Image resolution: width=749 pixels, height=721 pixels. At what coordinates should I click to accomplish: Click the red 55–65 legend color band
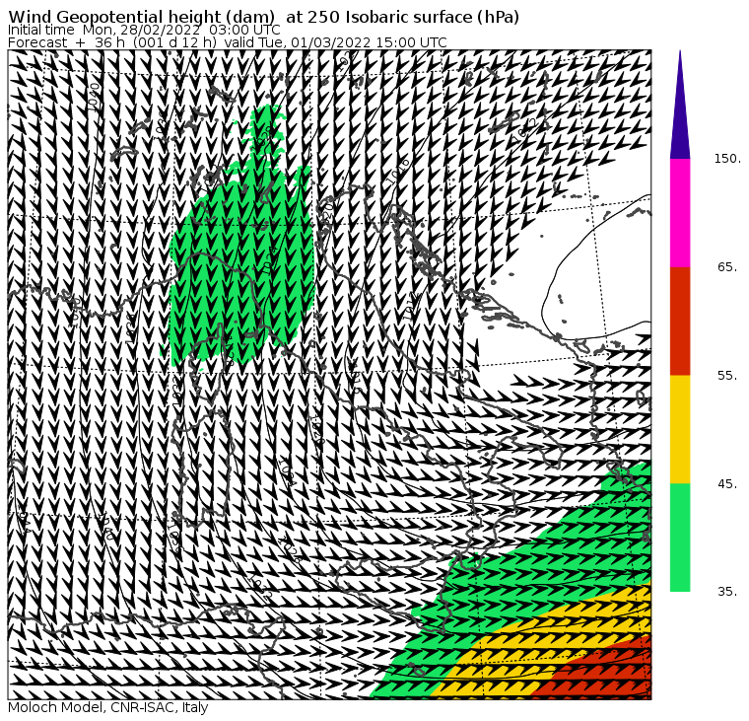pyautogui.click(x=680, y=322)
